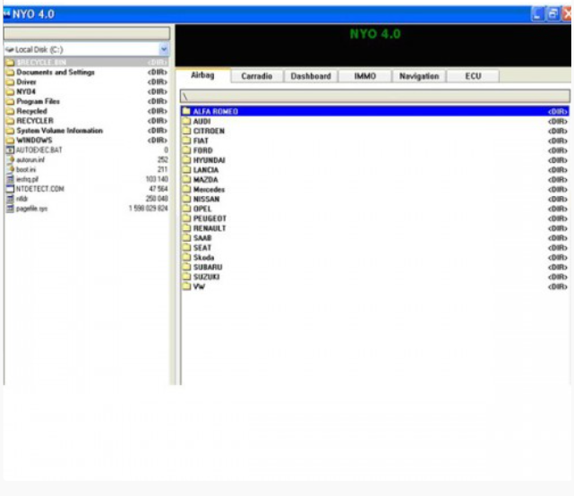Restore the NYO 4.0 window

point(553,14)
